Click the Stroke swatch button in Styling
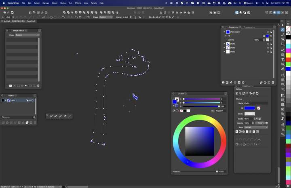This screenshot has height=188, width=291. pyautogui.click(x=250, y=114)
